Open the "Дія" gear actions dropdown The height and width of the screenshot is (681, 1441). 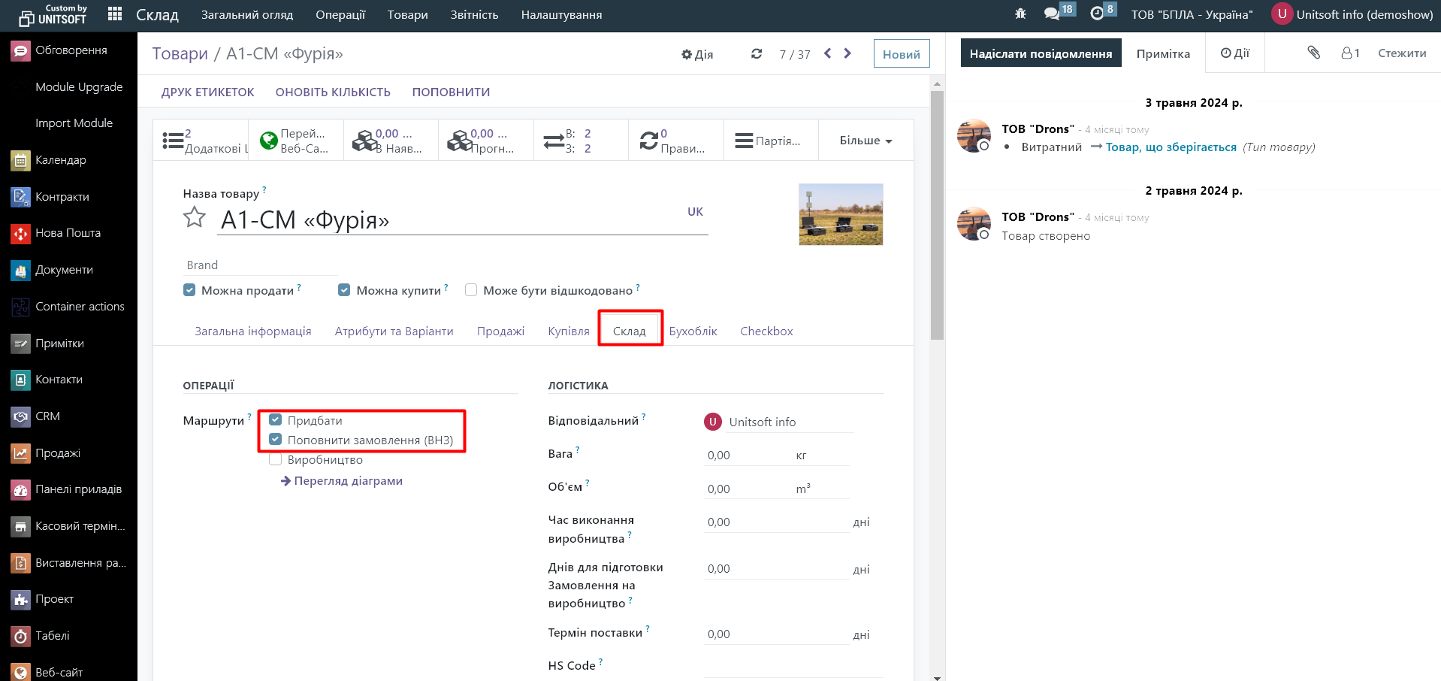[697, 54]
